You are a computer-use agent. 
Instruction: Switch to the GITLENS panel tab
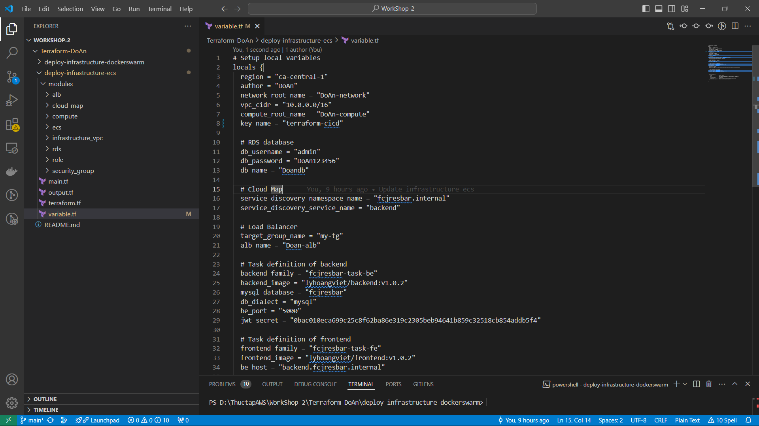pos(423,384)
